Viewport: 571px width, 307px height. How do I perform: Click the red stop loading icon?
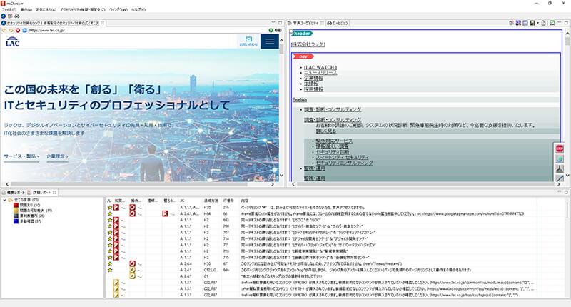click(17, 30)
